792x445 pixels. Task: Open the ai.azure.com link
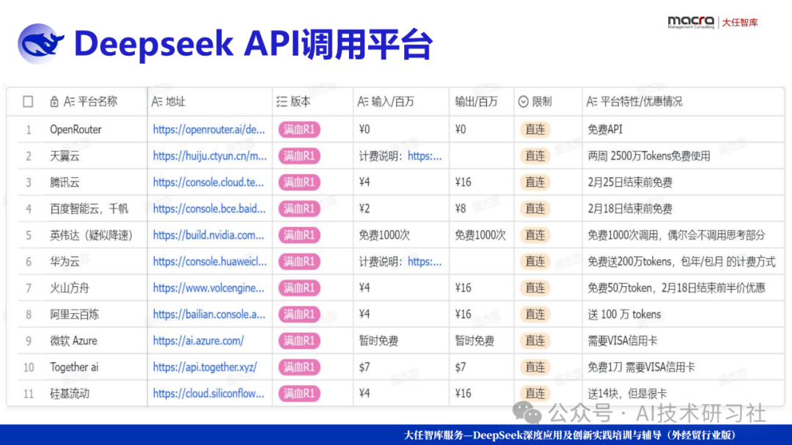(199, 340)
